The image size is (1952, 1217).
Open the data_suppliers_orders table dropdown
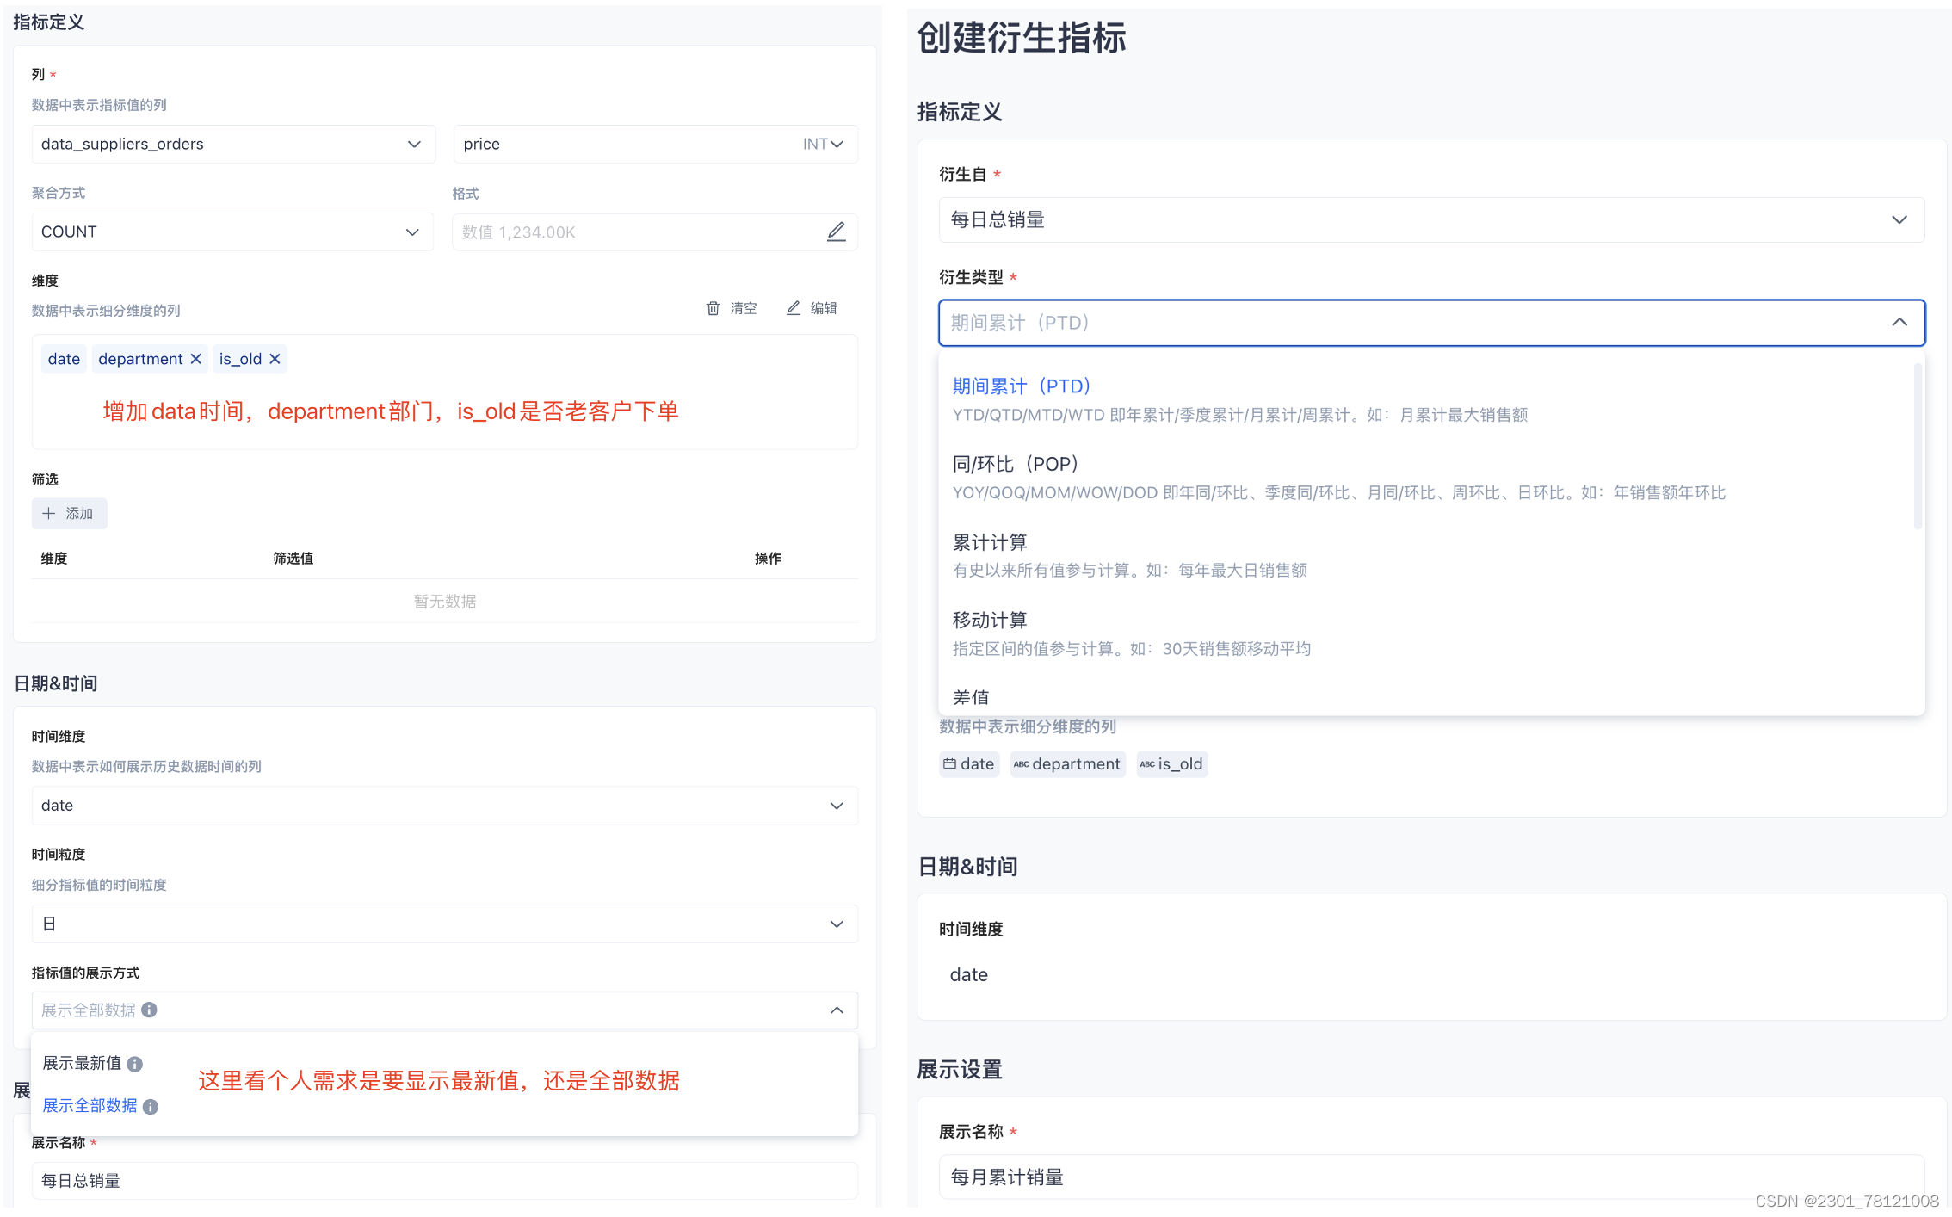[x=233, y=144]
